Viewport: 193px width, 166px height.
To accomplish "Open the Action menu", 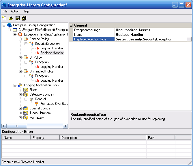I will (15, 11).
